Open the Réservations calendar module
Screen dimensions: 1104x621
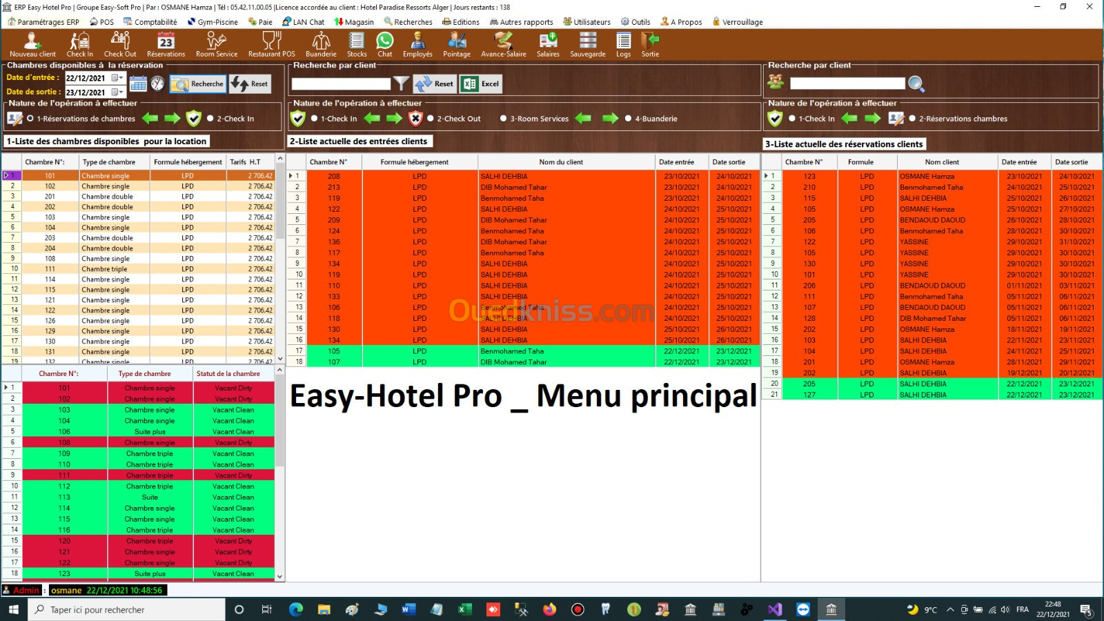(166, 45)
